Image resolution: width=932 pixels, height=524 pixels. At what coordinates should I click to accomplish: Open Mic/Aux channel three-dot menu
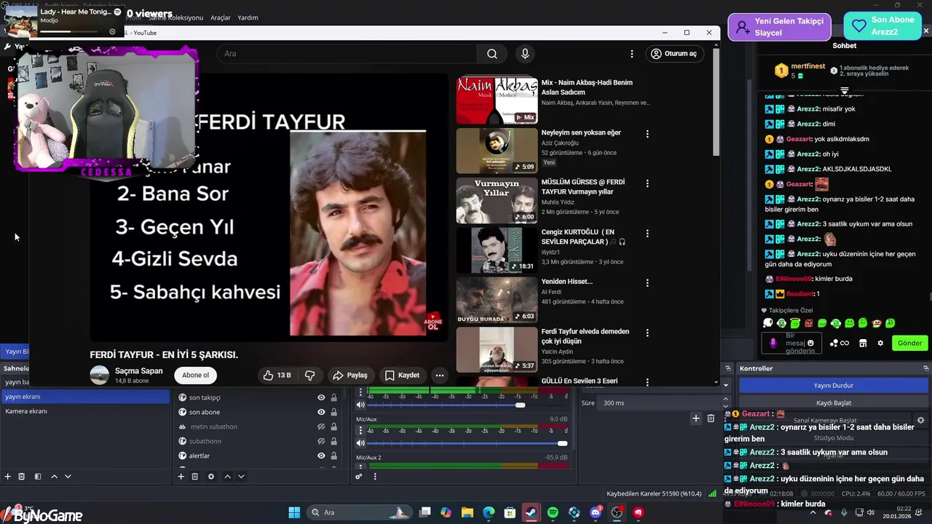click(360, 431)
